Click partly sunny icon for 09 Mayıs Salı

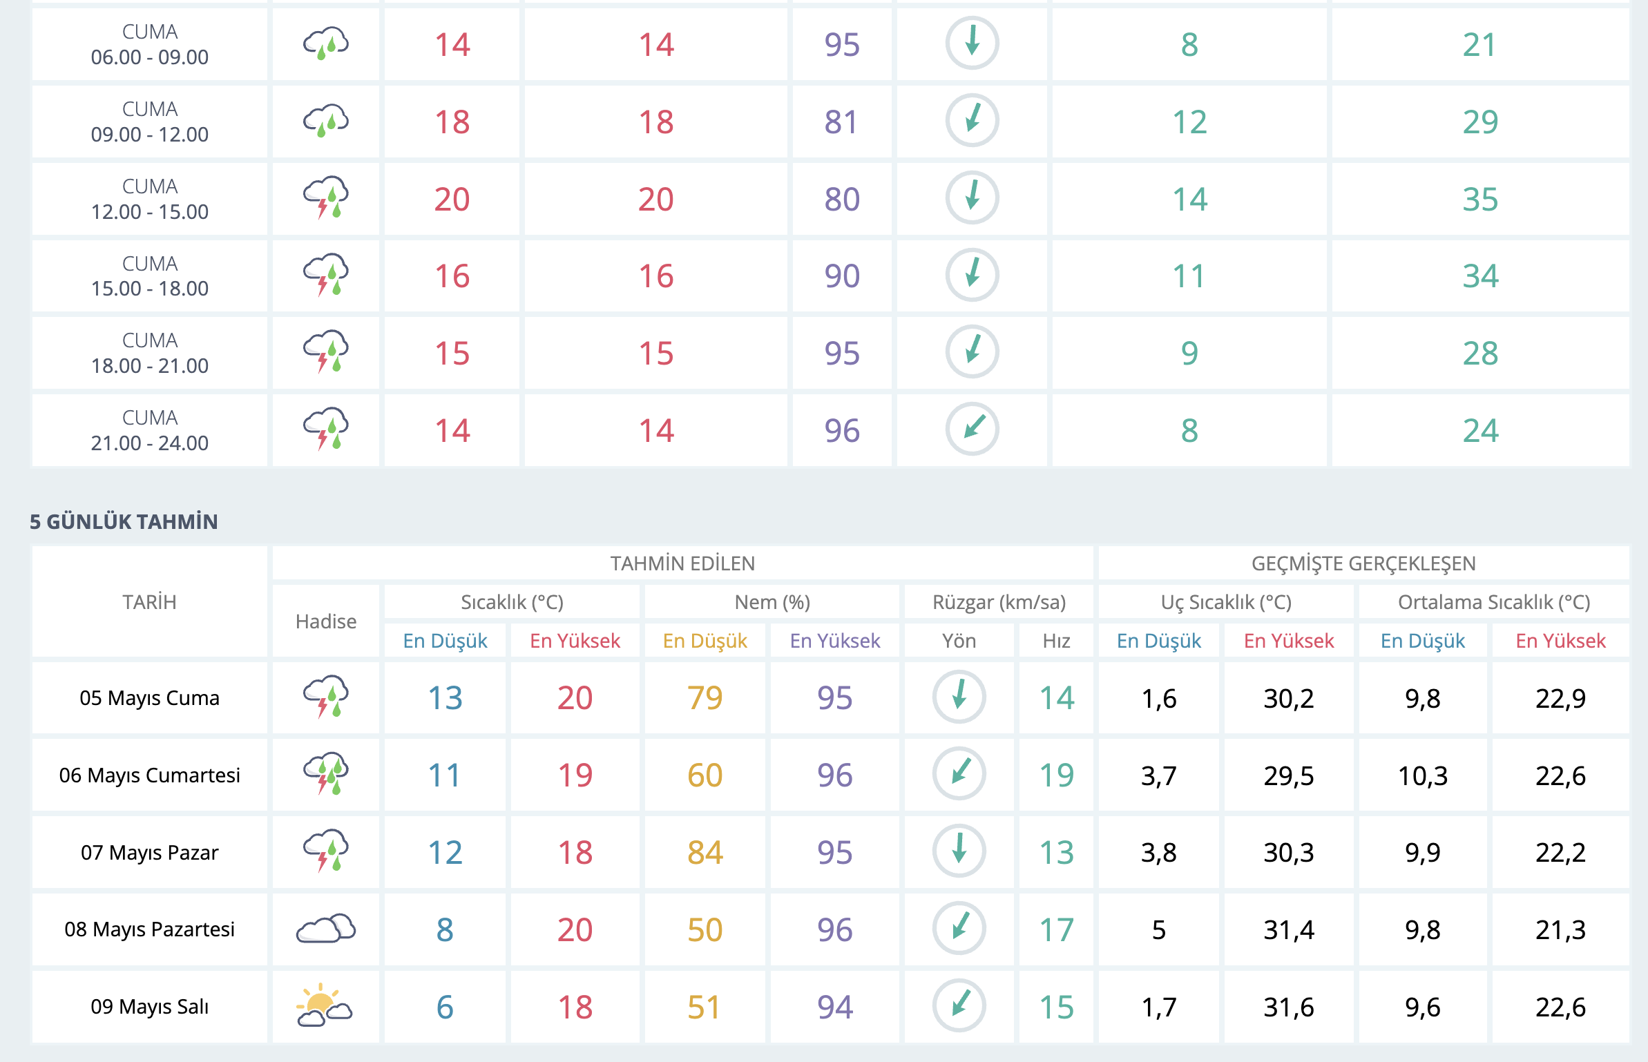click(x=325, y=1006)
